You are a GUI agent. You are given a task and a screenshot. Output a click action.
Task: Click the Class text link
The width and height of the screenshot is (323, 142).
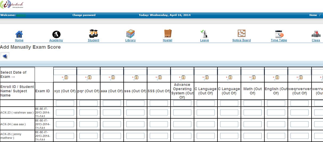coord(316,40)
